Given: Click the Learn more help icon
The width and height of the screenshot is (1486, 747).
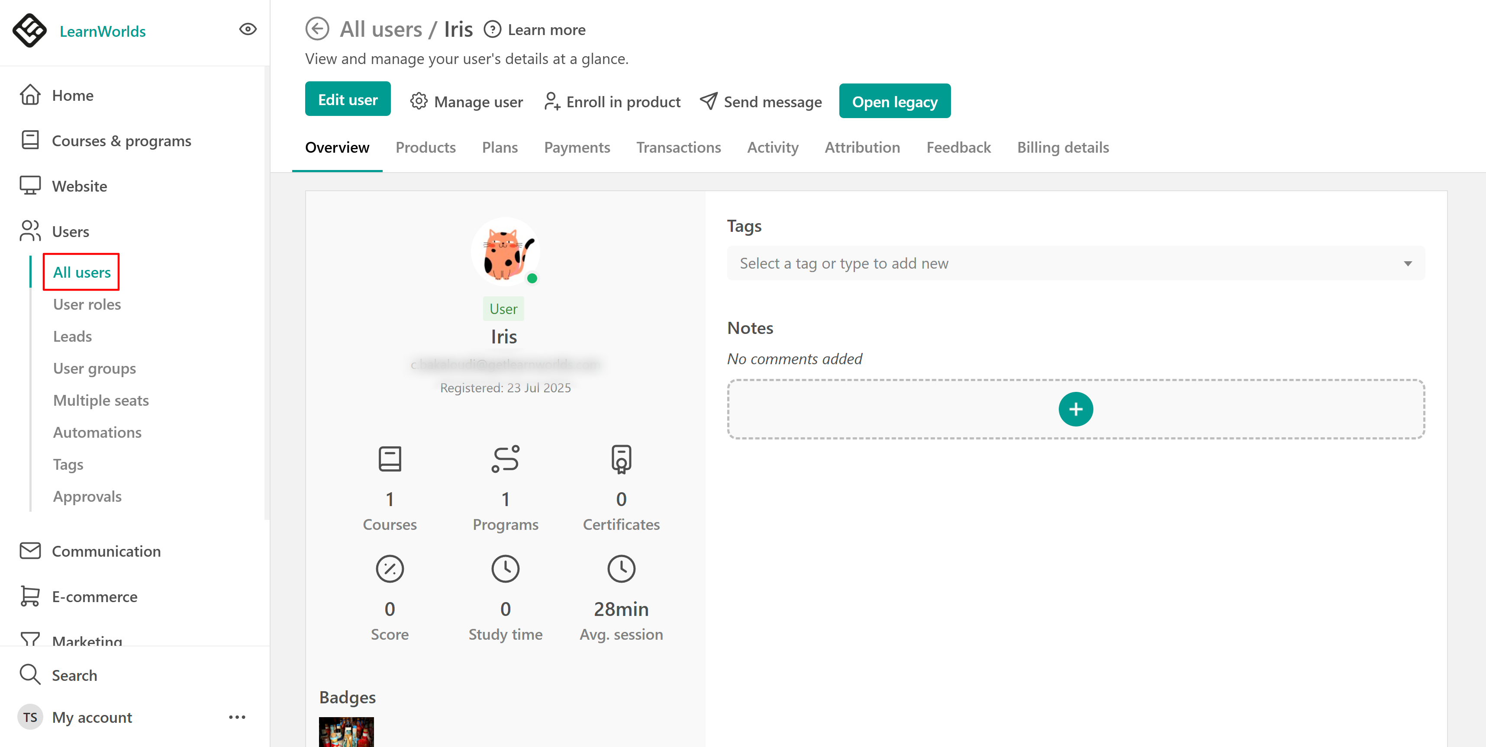Looking at the screenshot, I should tap(492, 29).
